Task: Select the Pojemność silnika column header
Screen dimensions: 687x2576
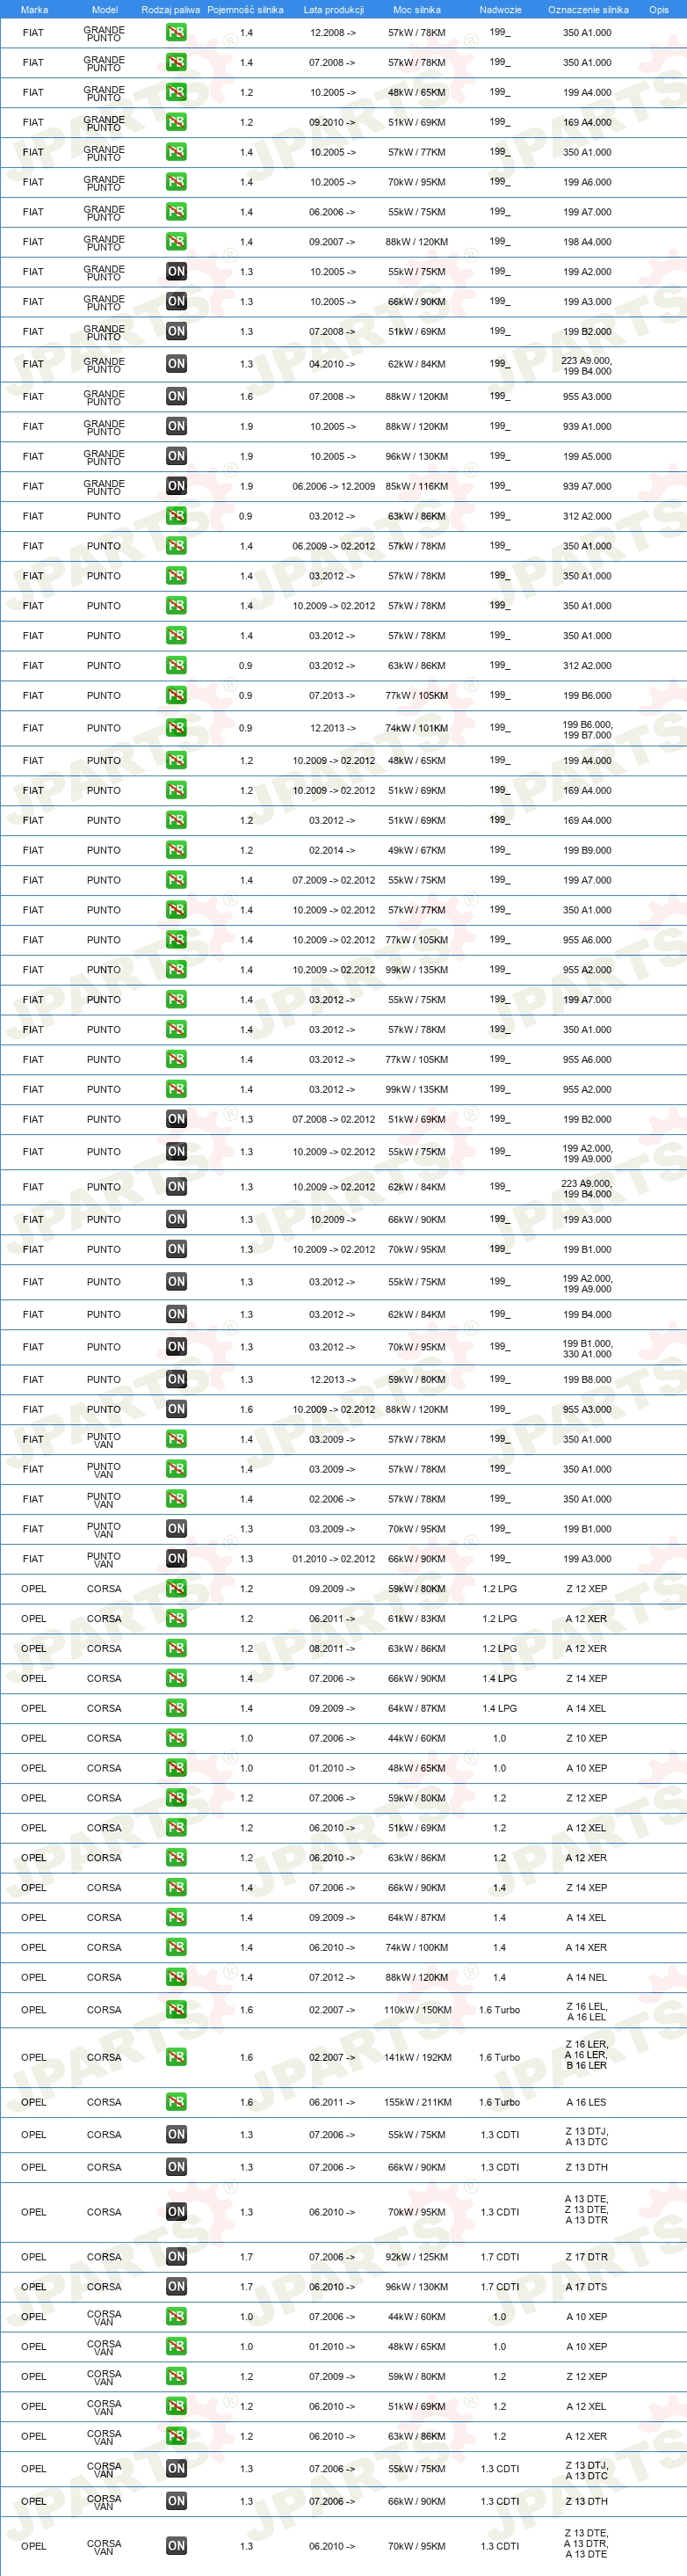Action: (246, 9)
